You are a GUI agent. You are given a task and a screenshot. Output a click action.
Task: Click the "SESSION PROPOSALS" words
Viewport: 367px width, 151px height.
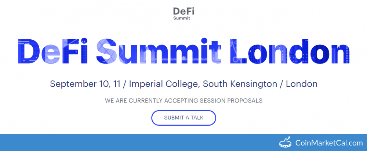point(236,100)
